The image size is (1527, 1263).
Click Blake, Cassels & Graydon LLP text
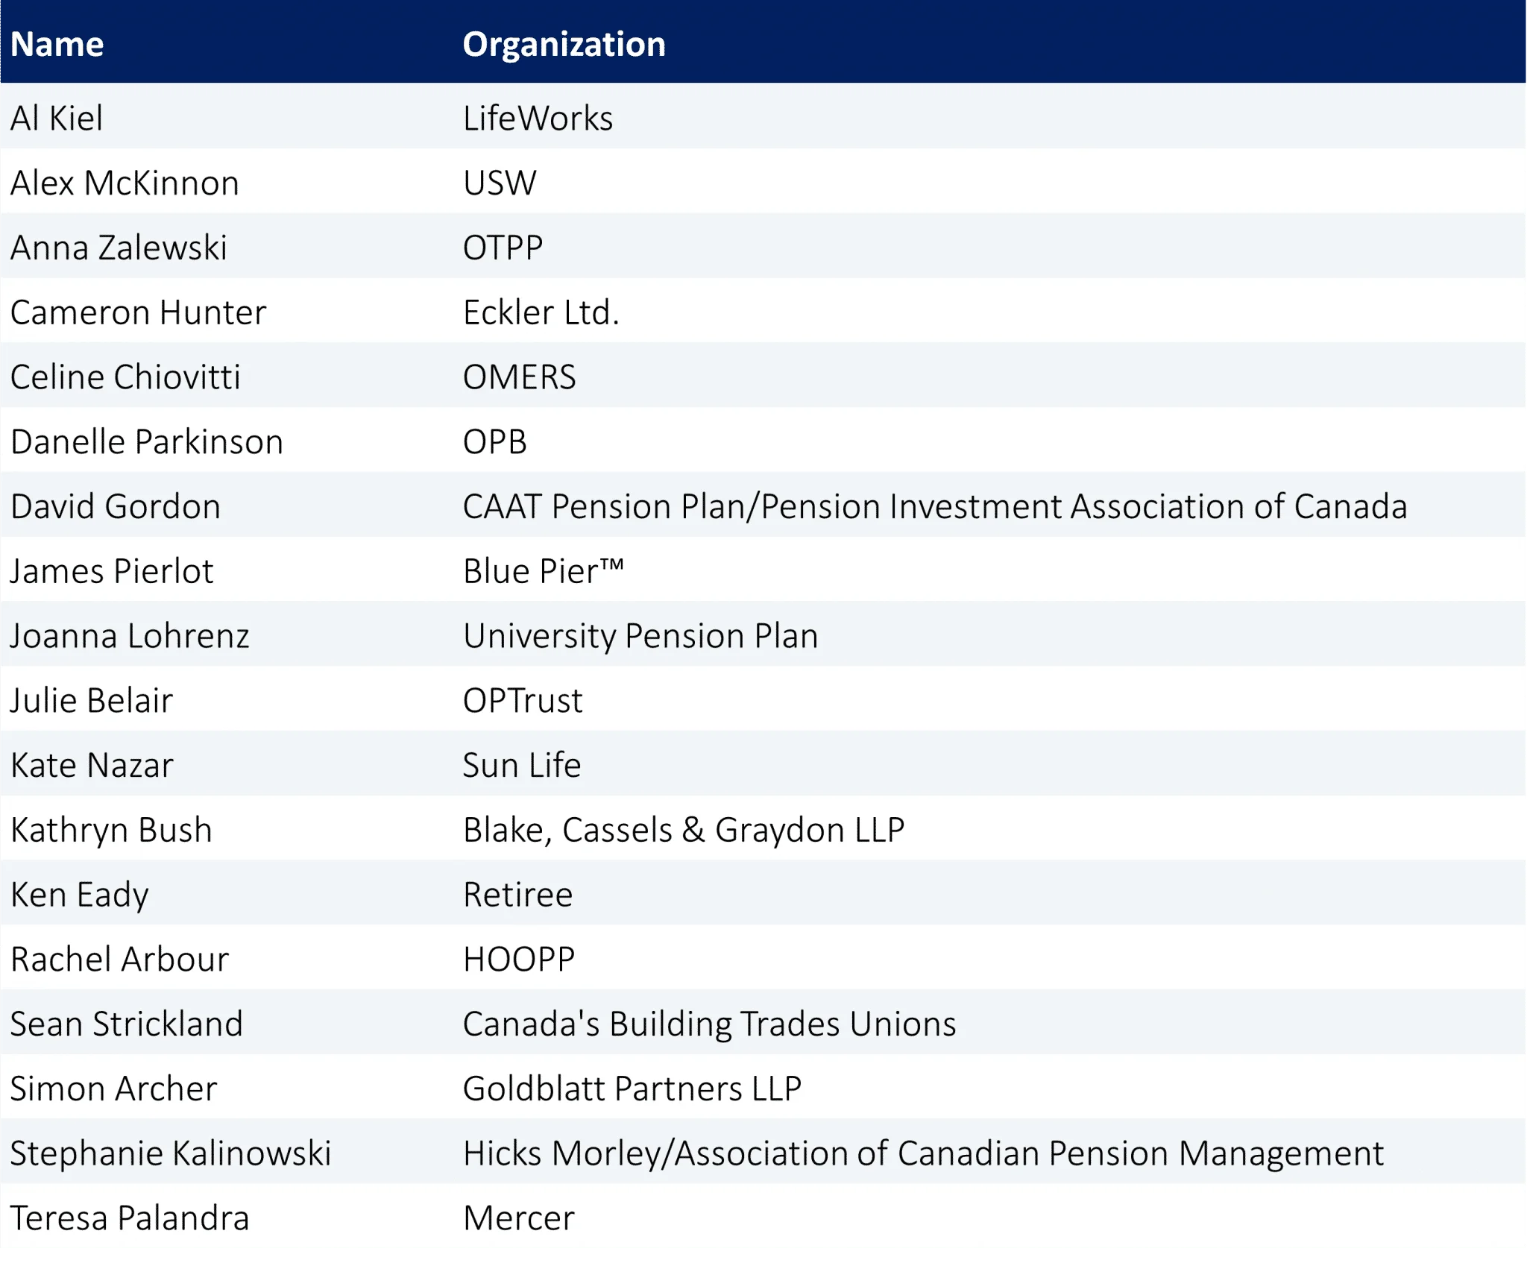pyautogui.click(x=684, y=830)
